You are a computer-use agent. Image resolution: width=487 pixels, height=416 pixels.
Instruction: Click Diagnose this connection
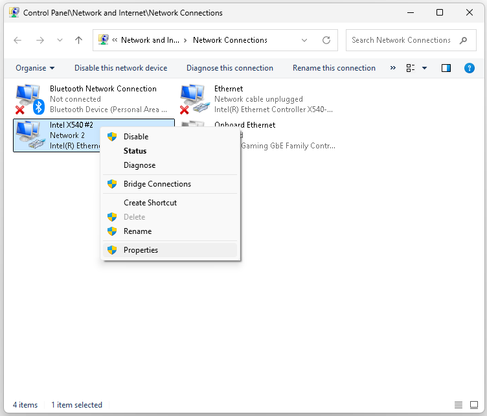[230, 68]
